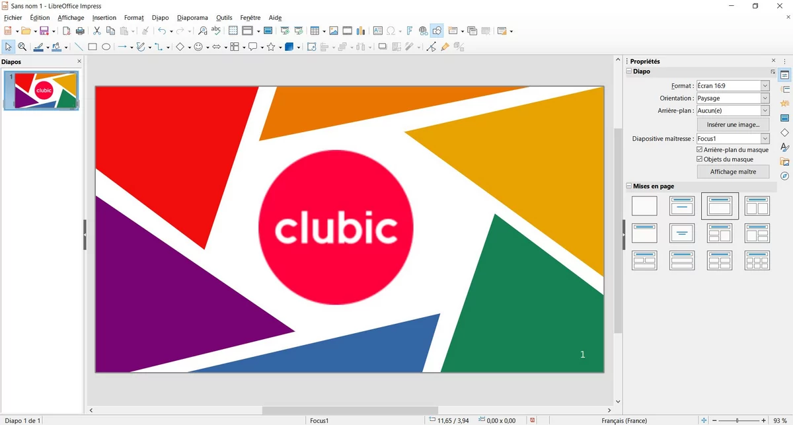Open Lines and Arrows dropdown arrow
793x425 pixels.
[x=132, y=48]
